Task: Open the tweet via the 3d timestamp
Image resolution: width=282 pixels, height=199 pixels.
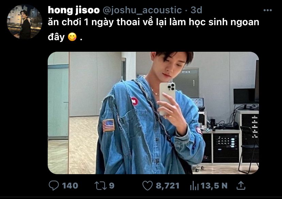Action: (197, 10)
